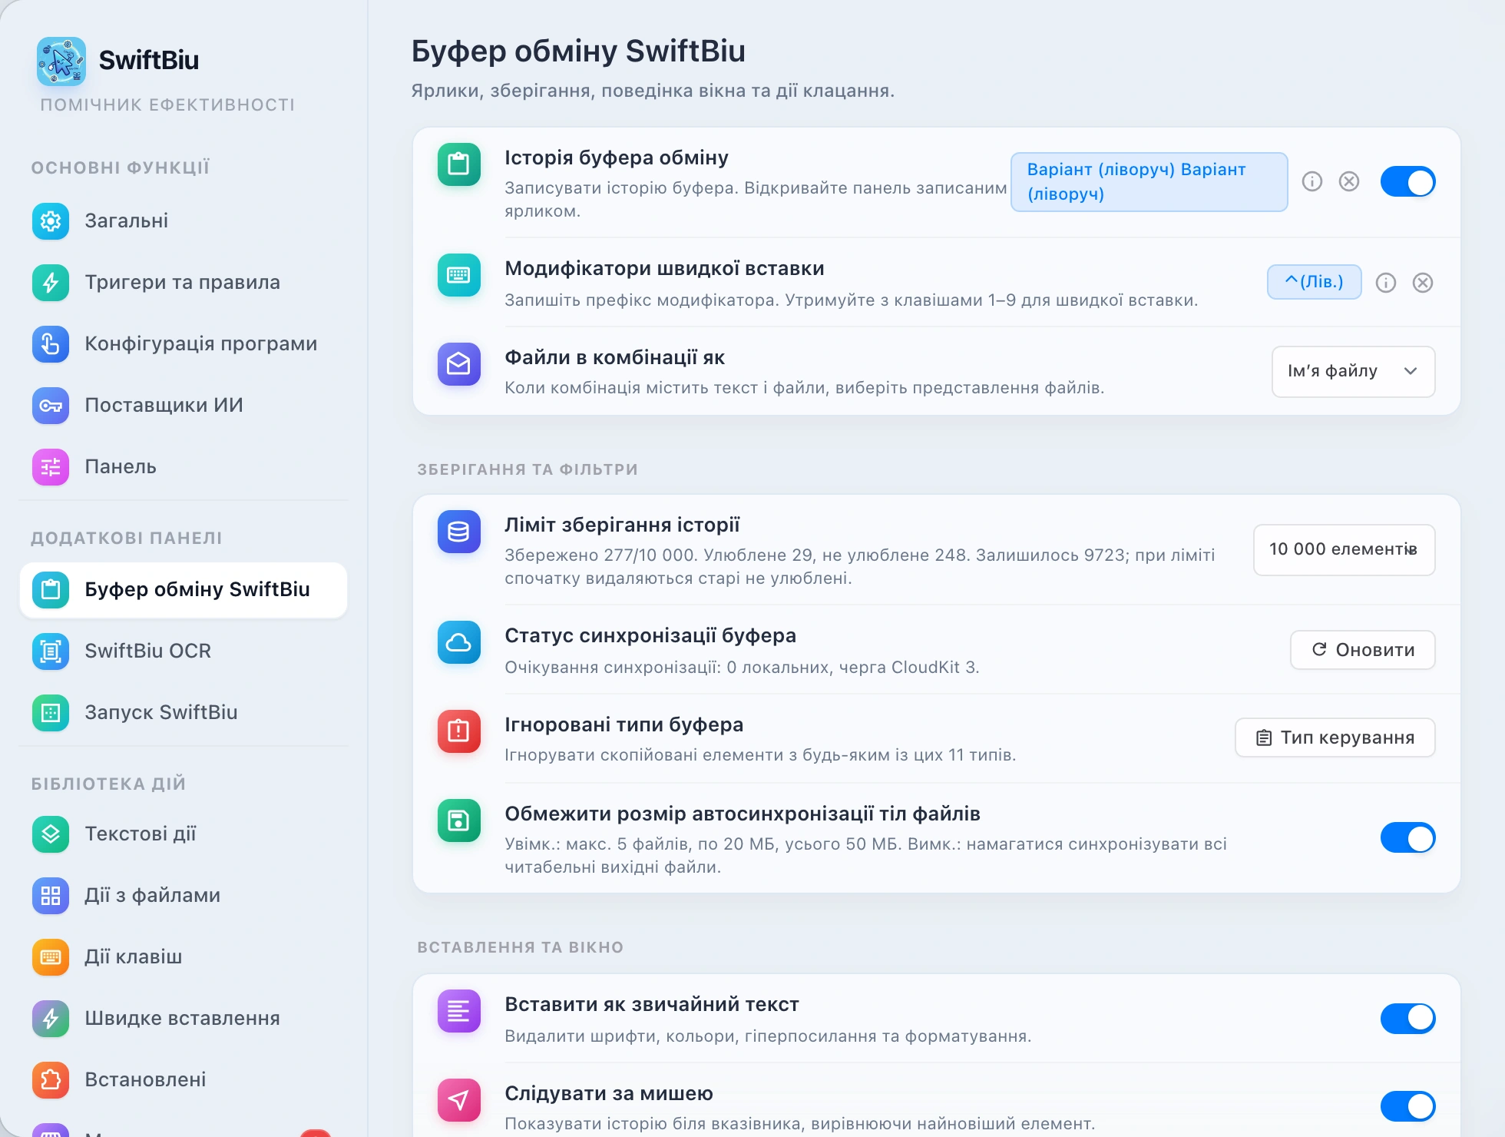1505x1137 pixels.
Task: Toggle Обмежити розмір автосинхронізації тіл файлів switch
Action: coord(1408,838)
